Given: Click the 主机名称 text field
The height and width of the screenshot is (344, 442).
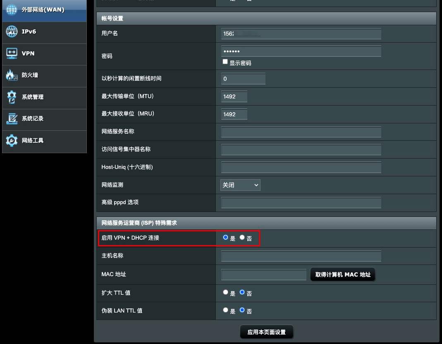Looking at the screenshot, I should pos(301,256).
